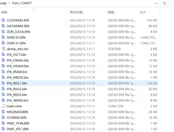This screenshot has width=174, height=132.
Task: Click the IPA_SRAM.bin file icon
Action: tap(3, 100)
